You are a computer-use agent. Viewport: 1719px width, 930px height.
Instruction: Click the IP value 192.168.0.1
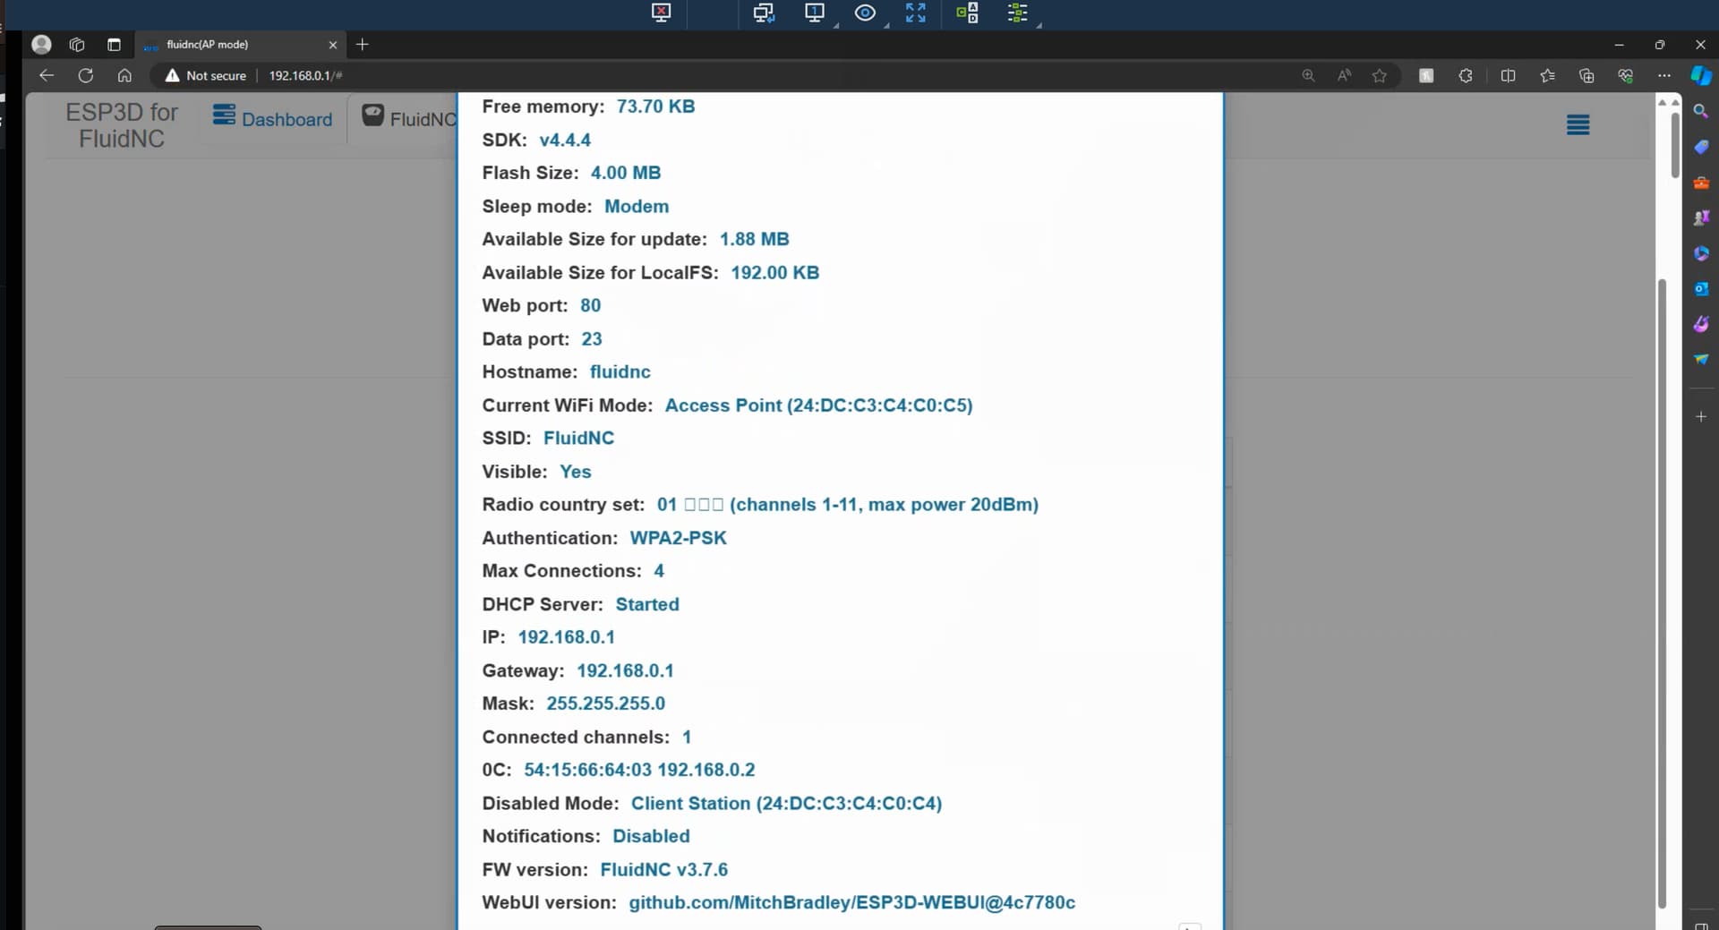coord(566,637)
